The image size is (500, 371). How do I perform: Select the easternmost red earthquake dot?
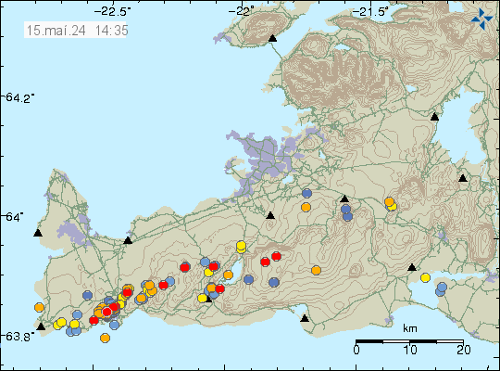click(x=277, y=256)
